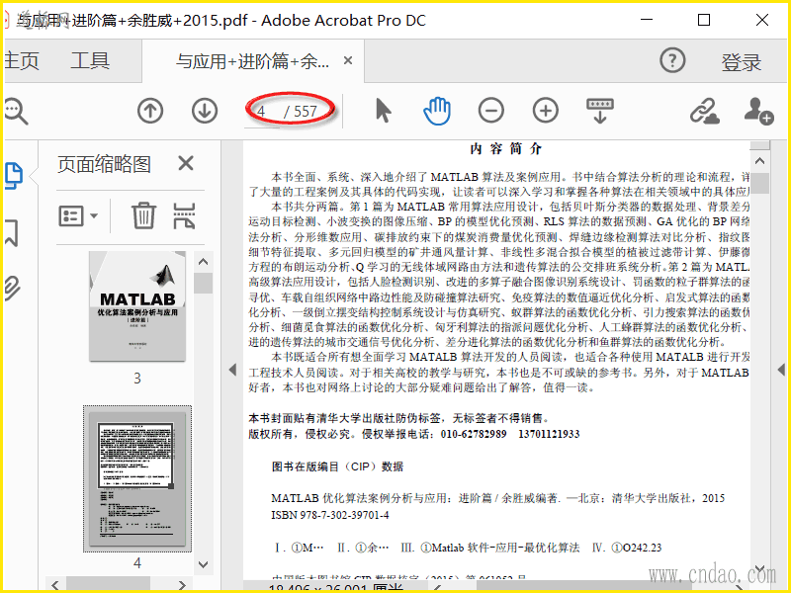Click the thumbnail panel vertical scrollbar thumb
The width and height of the screenshot is (791, 593).
point(204,284)
